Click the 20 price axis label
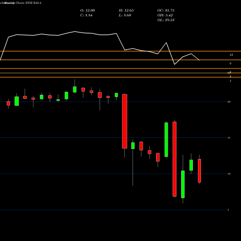The height and width of the screenshot is (241, 241). point(229,102)
